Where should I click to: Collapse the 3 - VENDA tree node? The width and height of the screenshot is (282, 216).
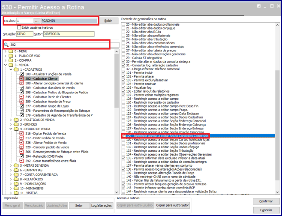pyautogui.click(x=6, y=65)
